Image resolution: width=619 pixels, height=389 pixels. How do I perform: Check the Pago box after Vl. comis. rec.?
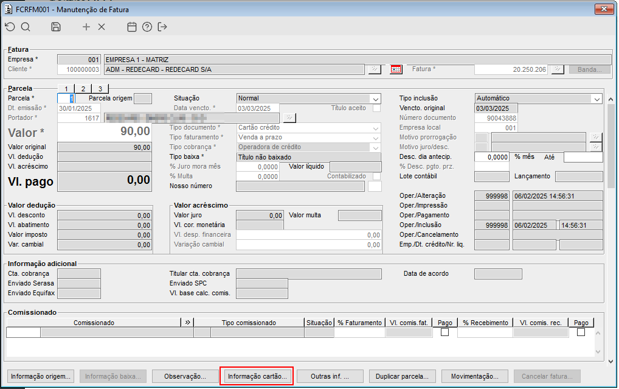581,332
